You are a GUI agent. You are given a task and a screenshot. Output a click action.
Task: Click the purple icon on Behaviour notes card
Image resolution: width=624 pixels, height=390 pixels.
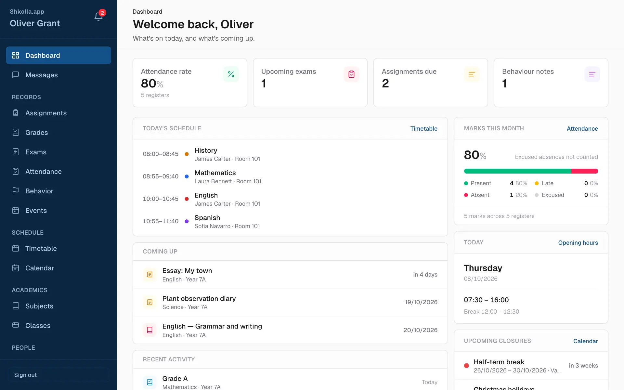[x=592, y=74]
